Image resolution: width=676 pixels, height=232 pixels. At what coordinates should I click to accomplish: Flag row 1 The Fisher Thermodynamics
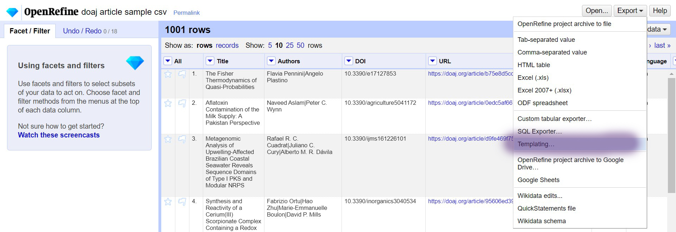pos(182,74)
